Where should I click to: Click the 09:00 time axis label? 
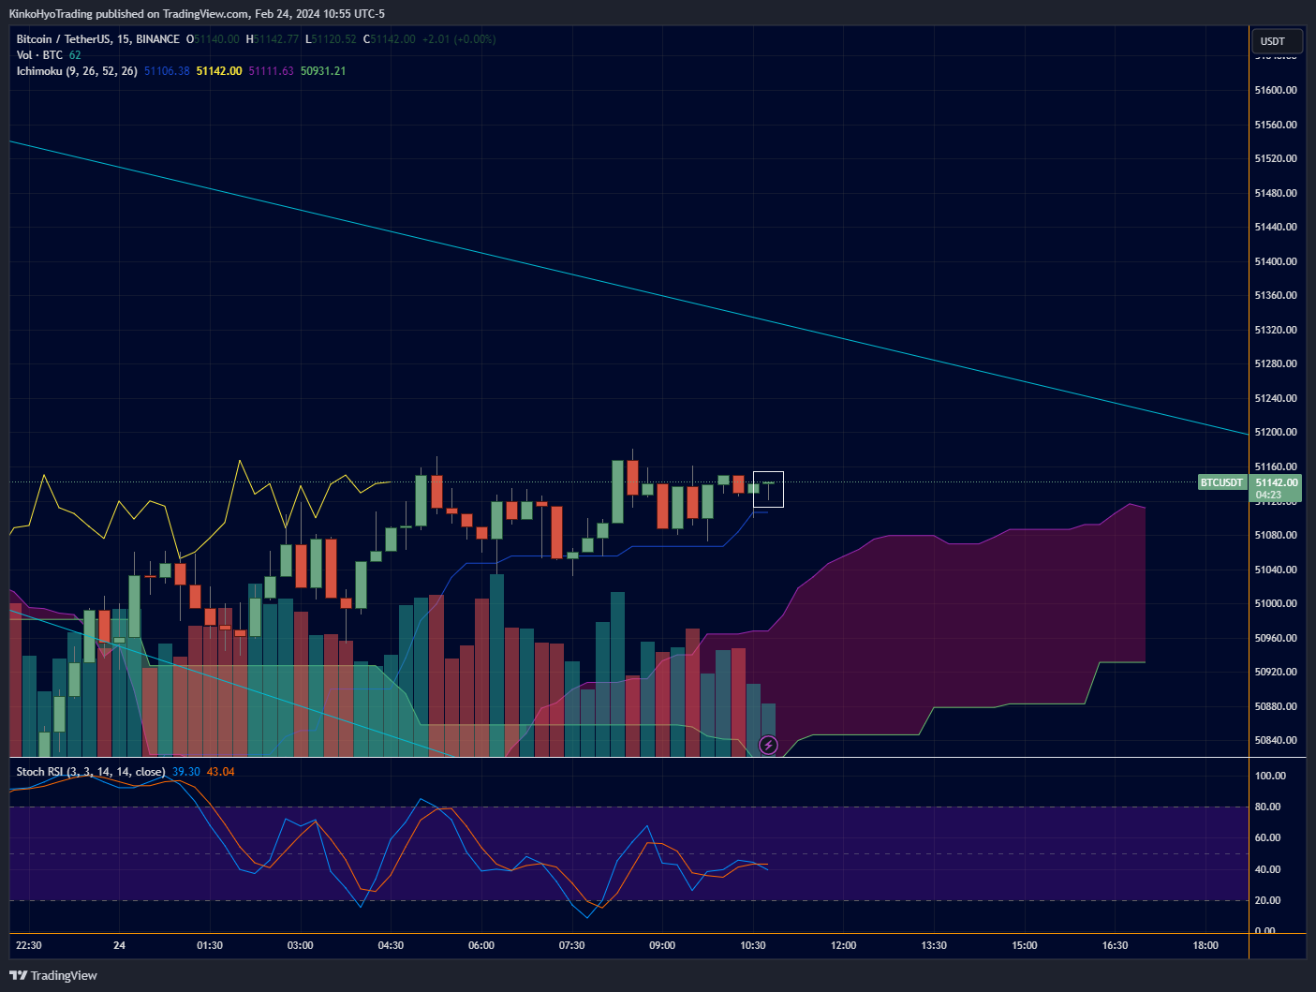coord(662,945)
